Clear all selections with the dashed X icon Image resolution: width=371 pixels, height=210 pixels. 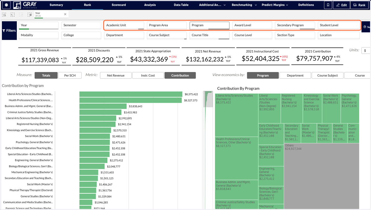point(30,14)
